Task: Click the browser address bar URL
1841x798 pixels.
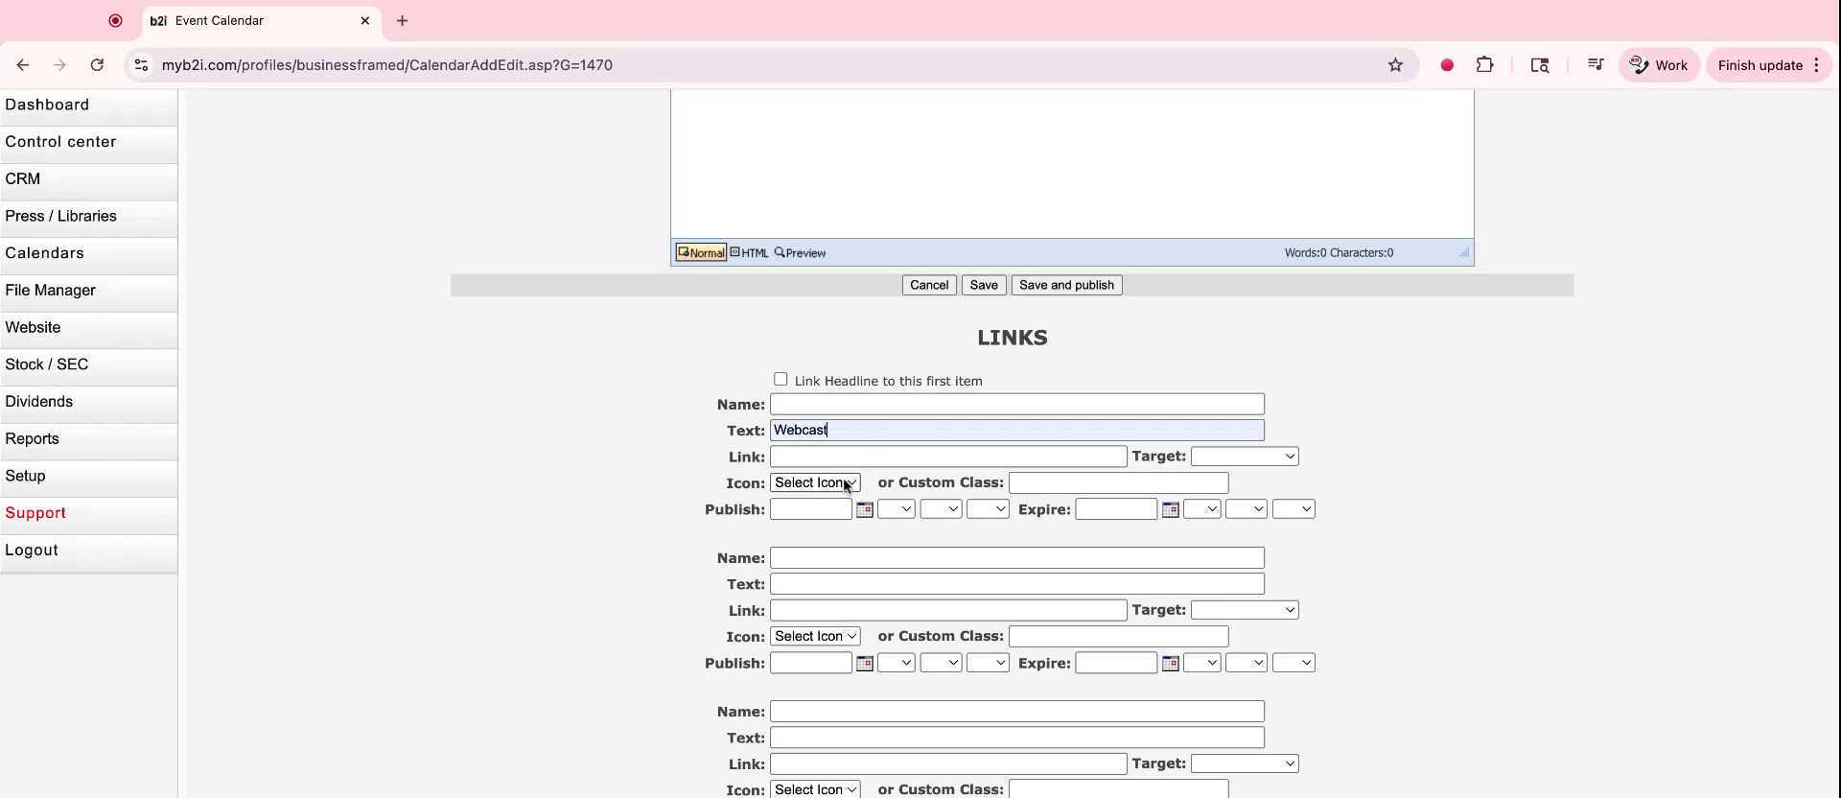Action: 386,65
